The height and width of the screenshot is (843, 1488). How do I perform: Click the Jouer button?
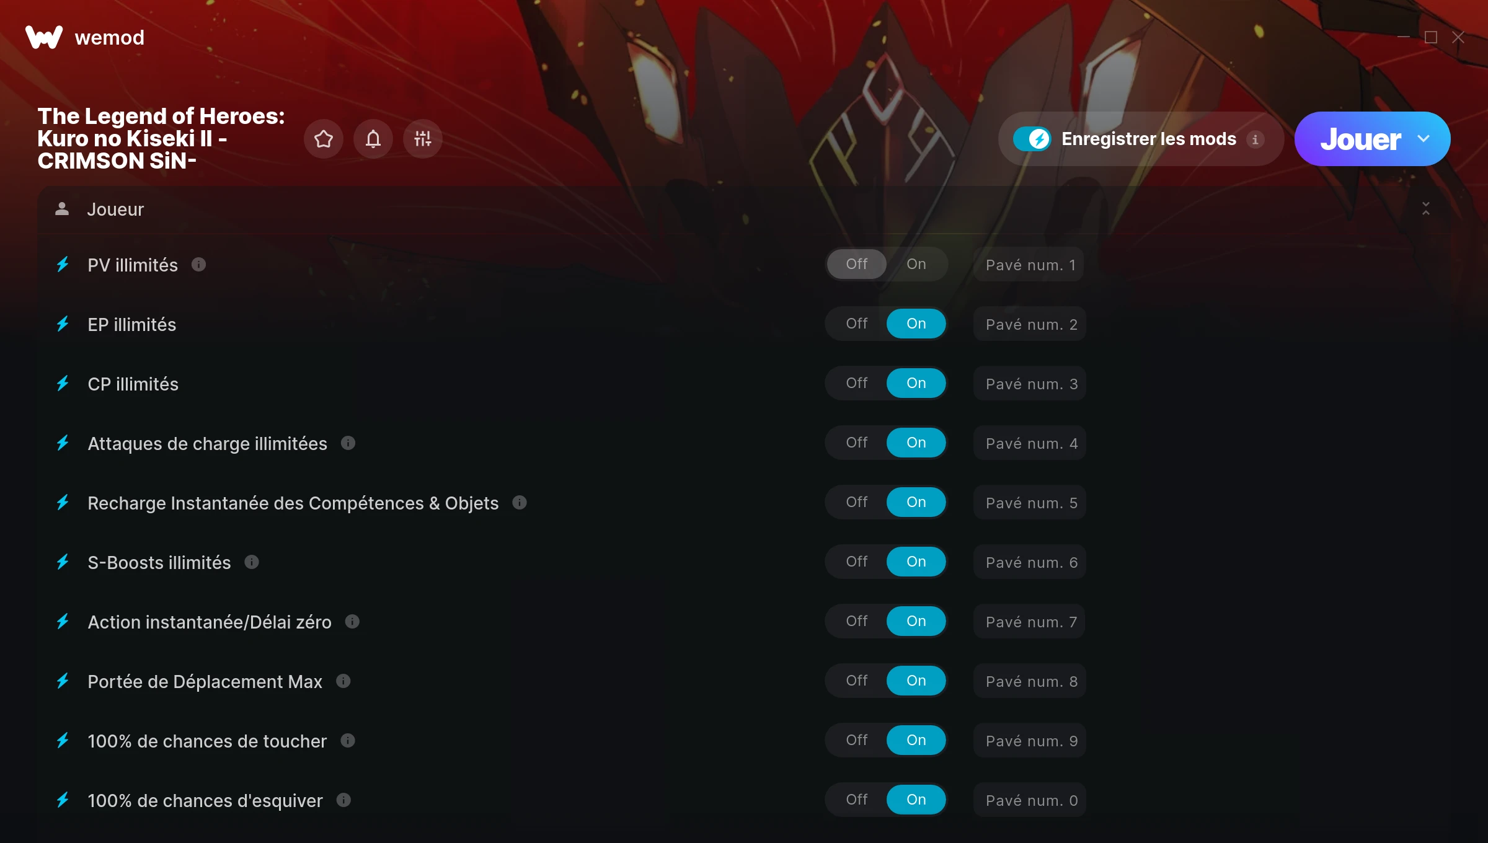[1360, 139]
